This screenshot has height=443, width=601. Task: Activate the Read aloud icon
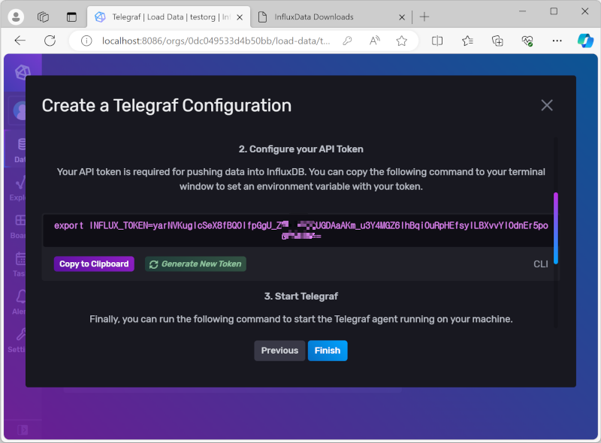coord(374,41)
